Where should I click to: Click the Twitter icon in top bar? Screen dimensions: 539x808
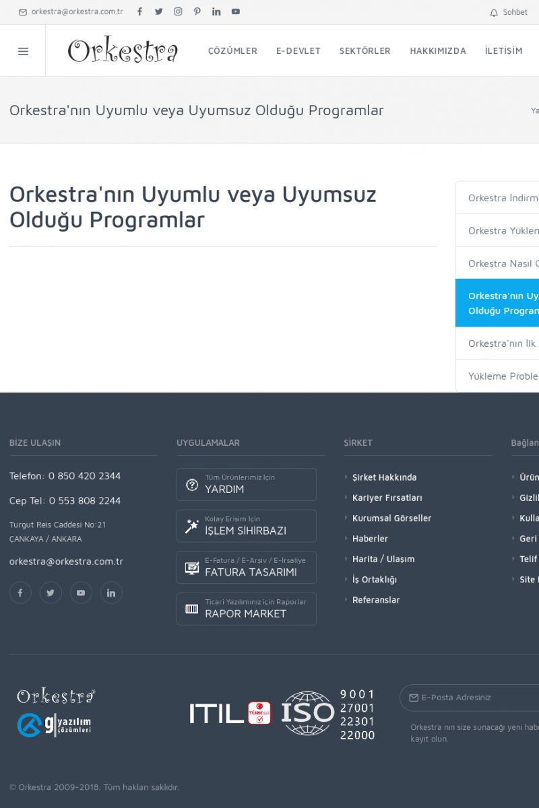[159, 11]
